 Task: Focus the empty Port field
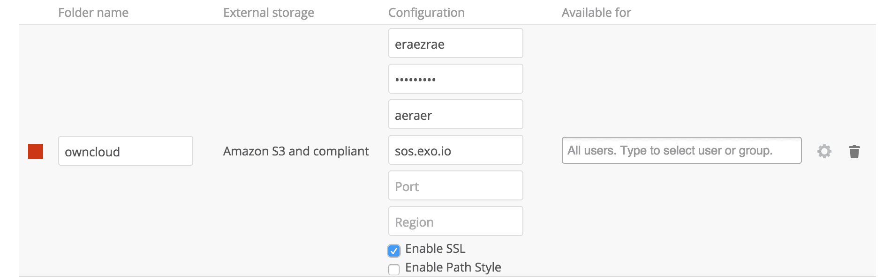pyautogui.click(x=455, y=186)
